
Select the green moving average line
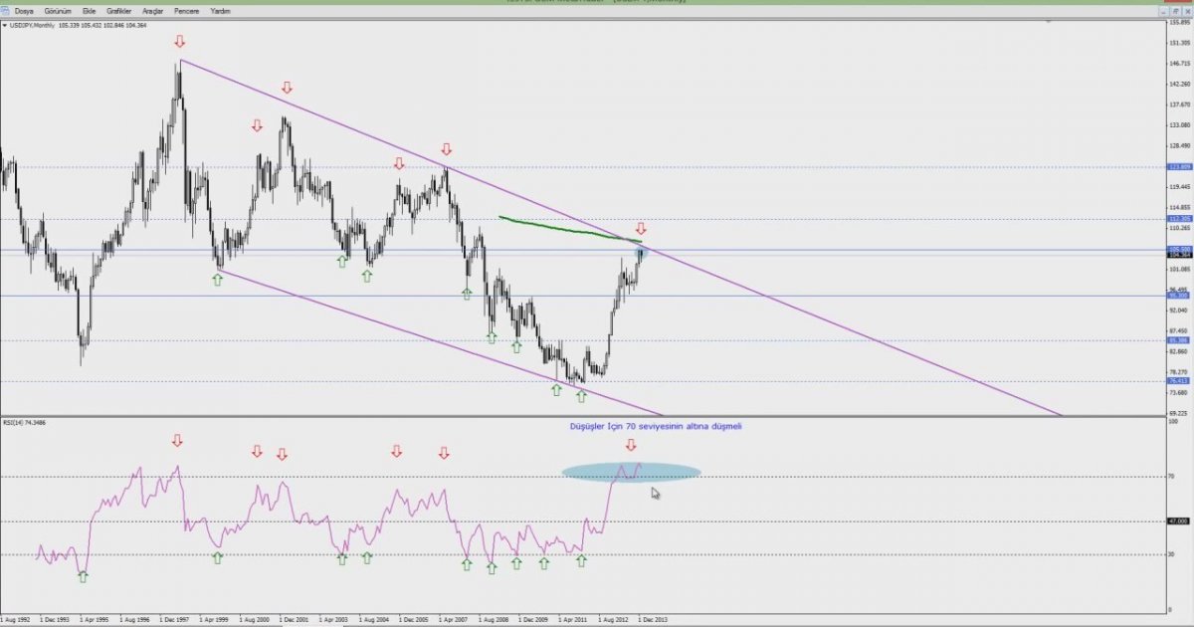[570, 229]
